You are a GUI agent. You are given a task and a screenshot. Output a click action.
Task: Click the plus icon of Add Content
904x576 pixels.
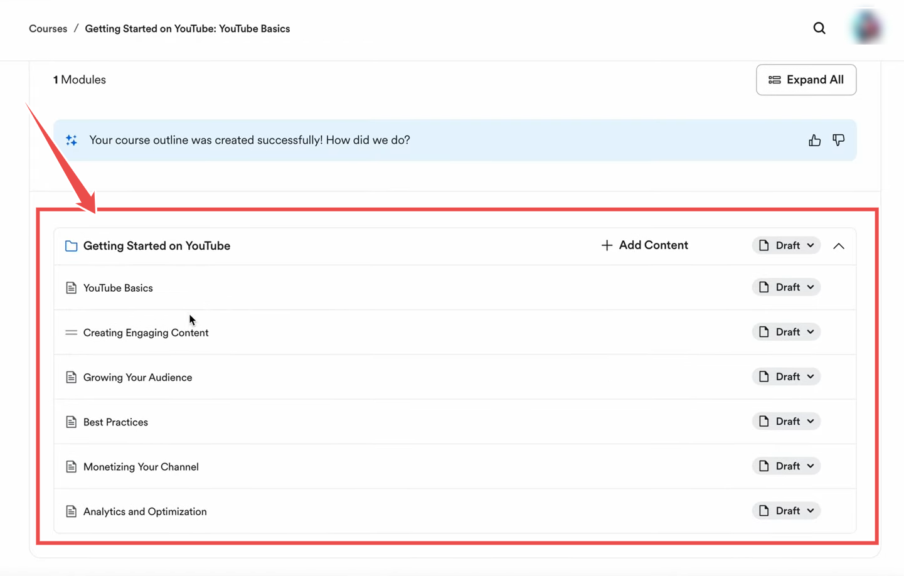pos(607,245)
